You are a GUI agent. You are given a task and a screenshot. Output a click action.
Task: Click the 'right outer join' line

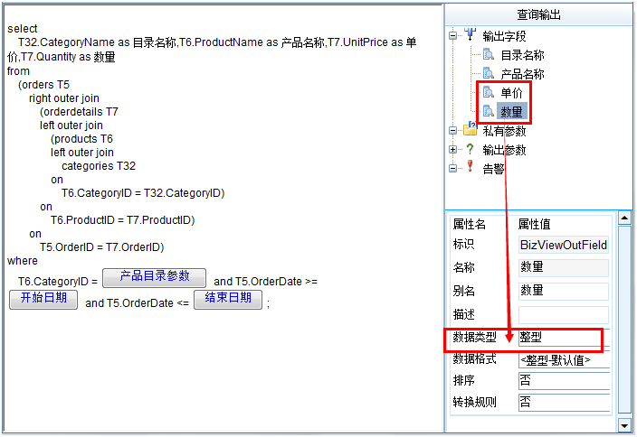click(64, 98)
